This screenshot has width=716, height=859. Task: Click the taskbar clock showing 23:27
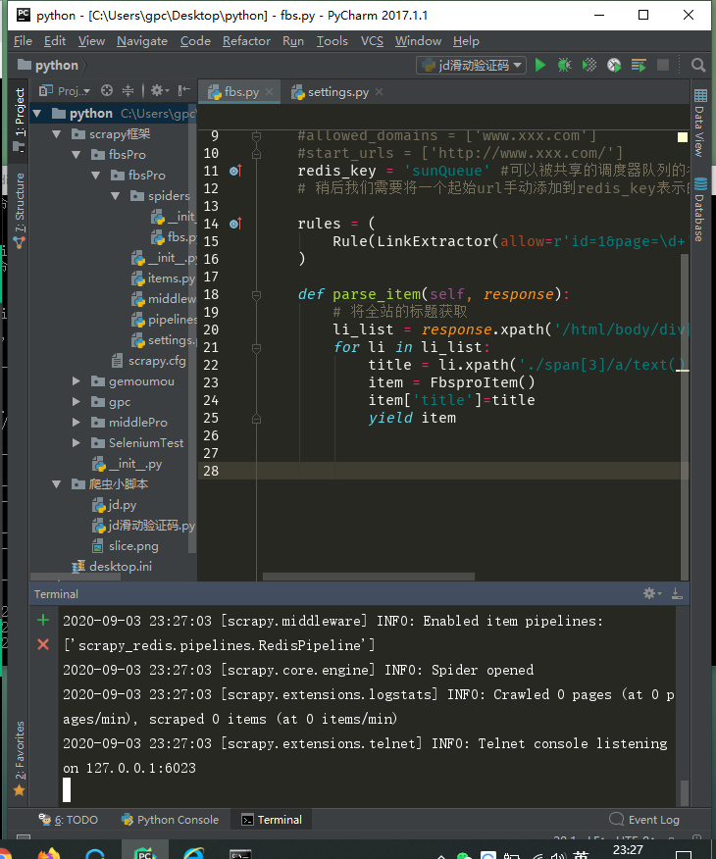(628, 850)
